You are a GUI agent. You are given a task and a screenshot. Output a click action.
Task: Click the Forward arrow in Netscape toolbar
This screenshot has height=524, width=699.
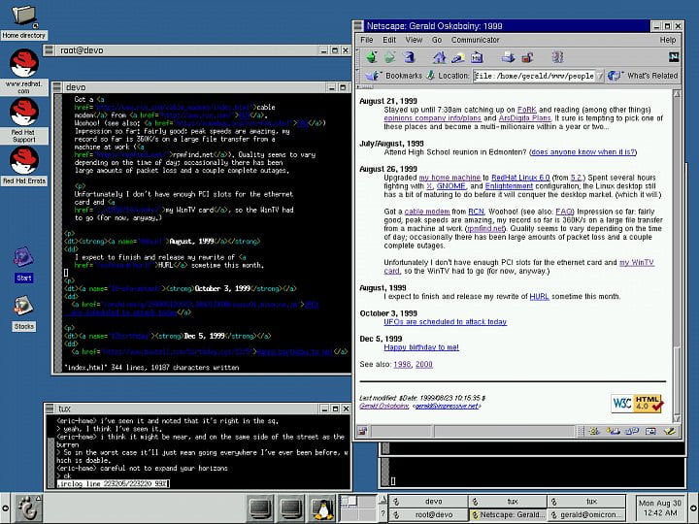(x=389, y=57)
